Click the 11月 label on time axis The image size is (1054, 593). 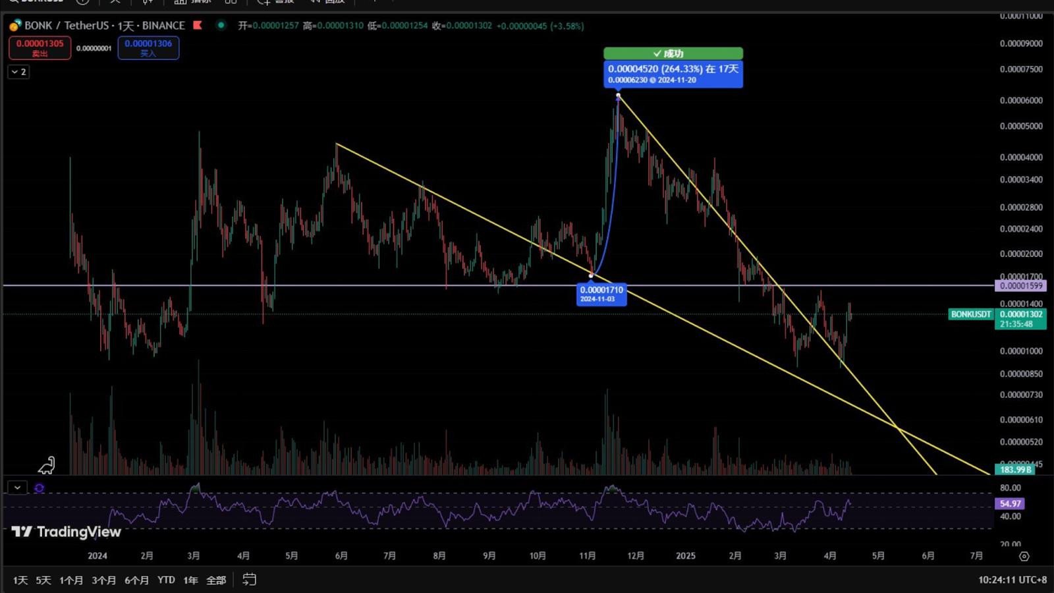point(588,555)
